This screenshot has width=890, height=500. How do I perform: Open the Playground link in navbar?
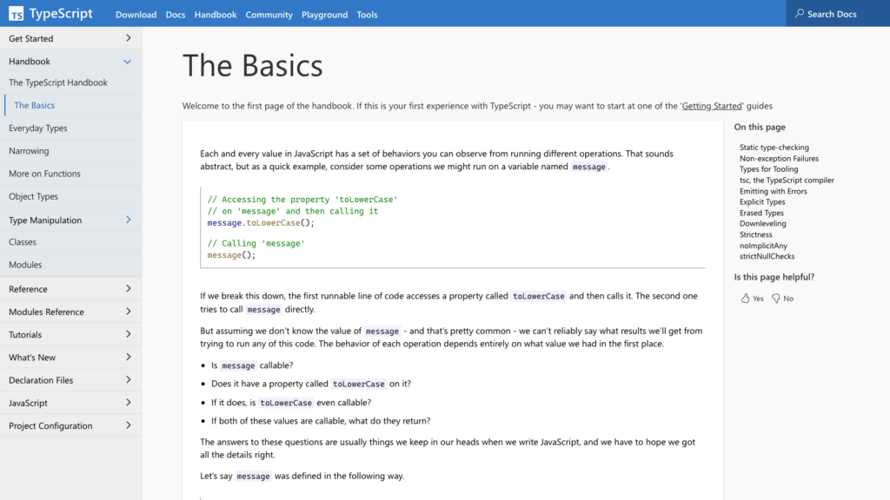click(325, 15)
